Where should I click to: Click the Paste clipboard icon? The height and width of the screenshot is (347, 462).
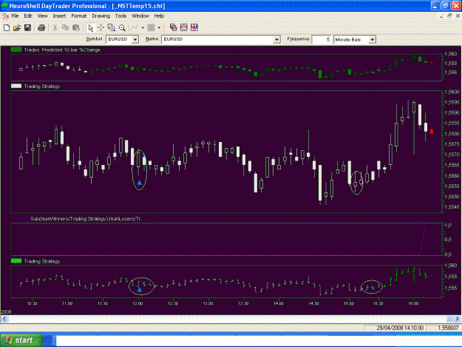click(76, 27)
